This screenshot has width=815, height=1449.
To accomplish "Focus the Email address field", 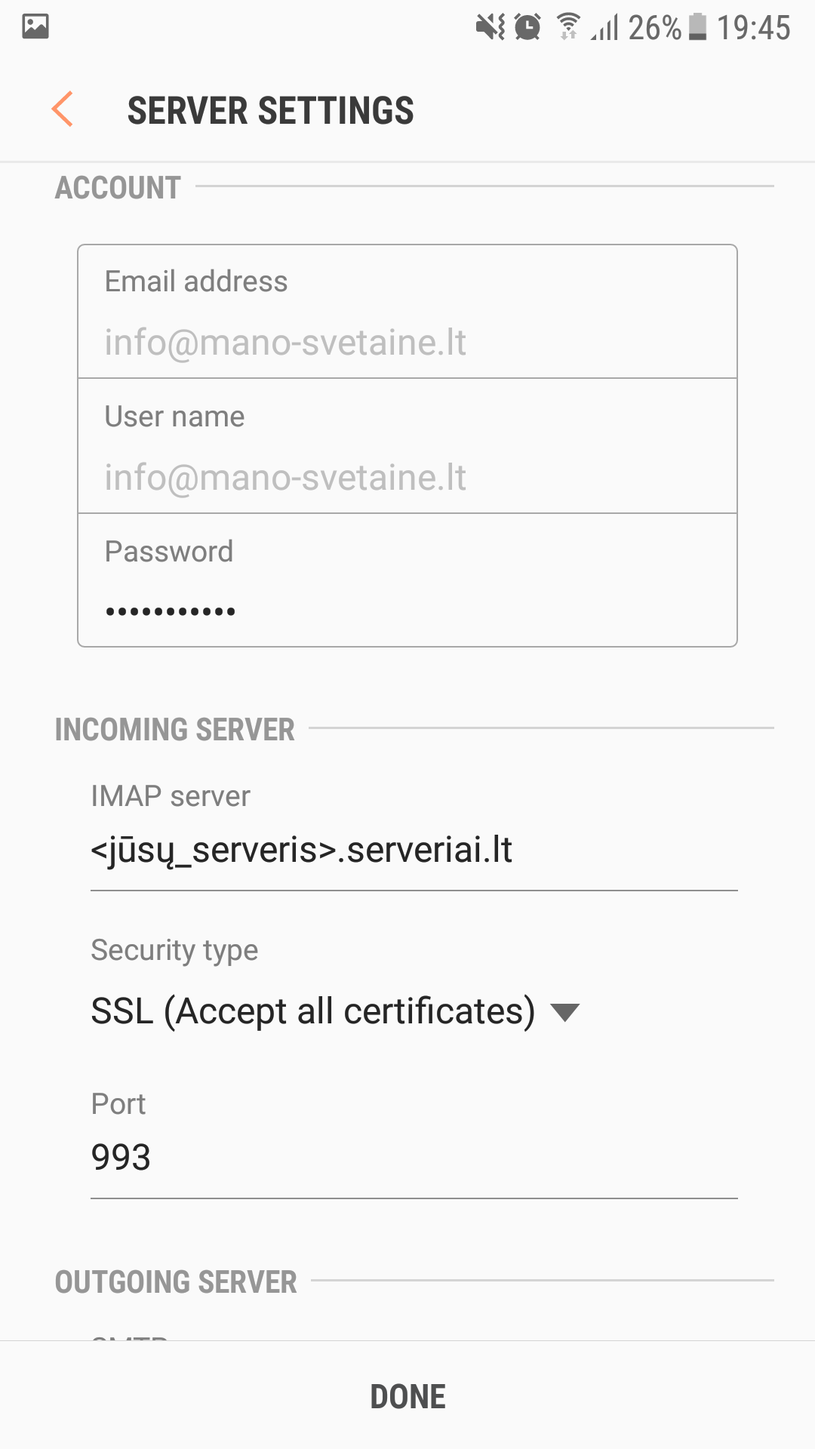I will 407,342.
